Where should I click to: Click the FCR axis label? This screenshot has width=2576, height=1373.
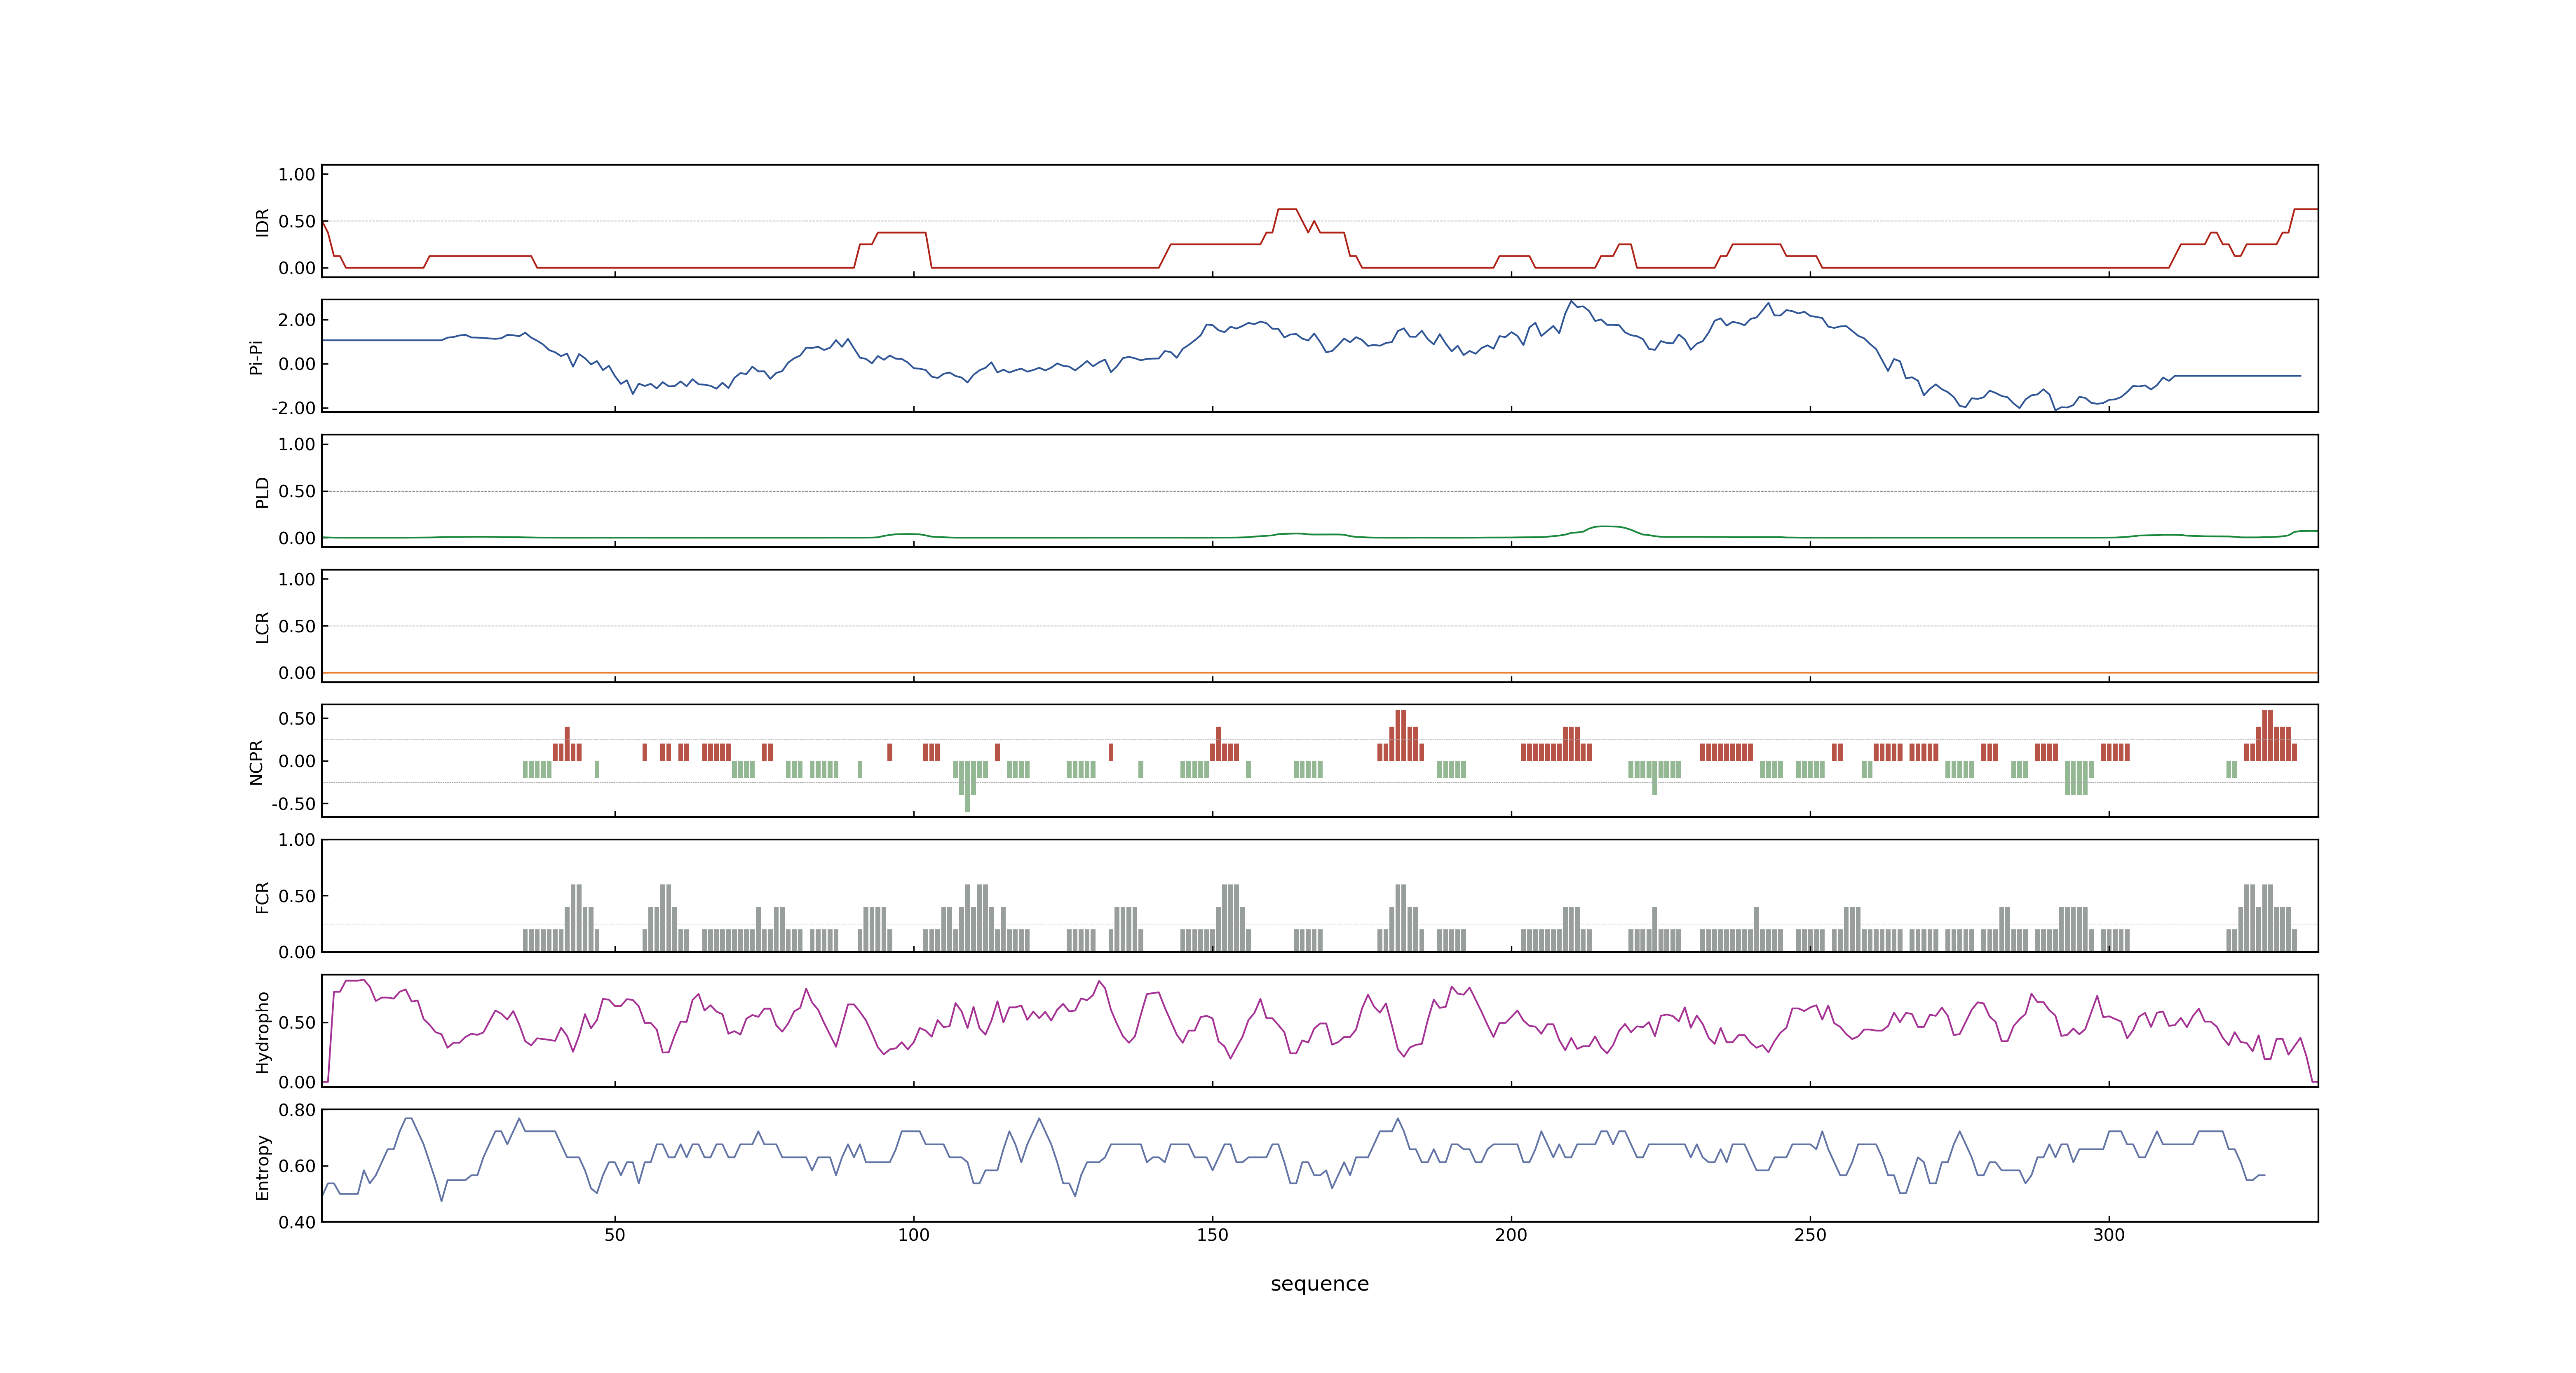[x=262, y=896]
